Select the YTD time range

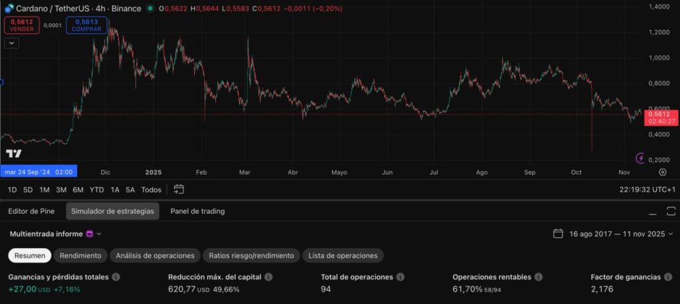click(97, 190)
